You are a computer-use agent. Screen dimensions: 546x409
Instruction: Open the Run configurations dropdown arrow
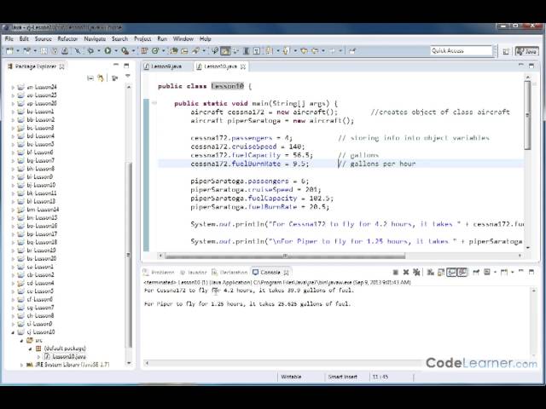pyautogui.click(x=116, y=51)
